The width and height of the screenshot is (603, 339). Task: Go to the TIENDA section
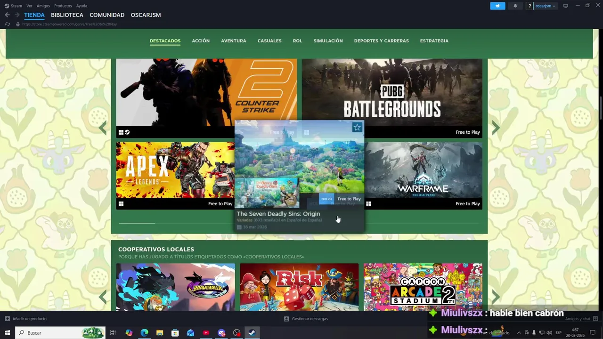34,15
